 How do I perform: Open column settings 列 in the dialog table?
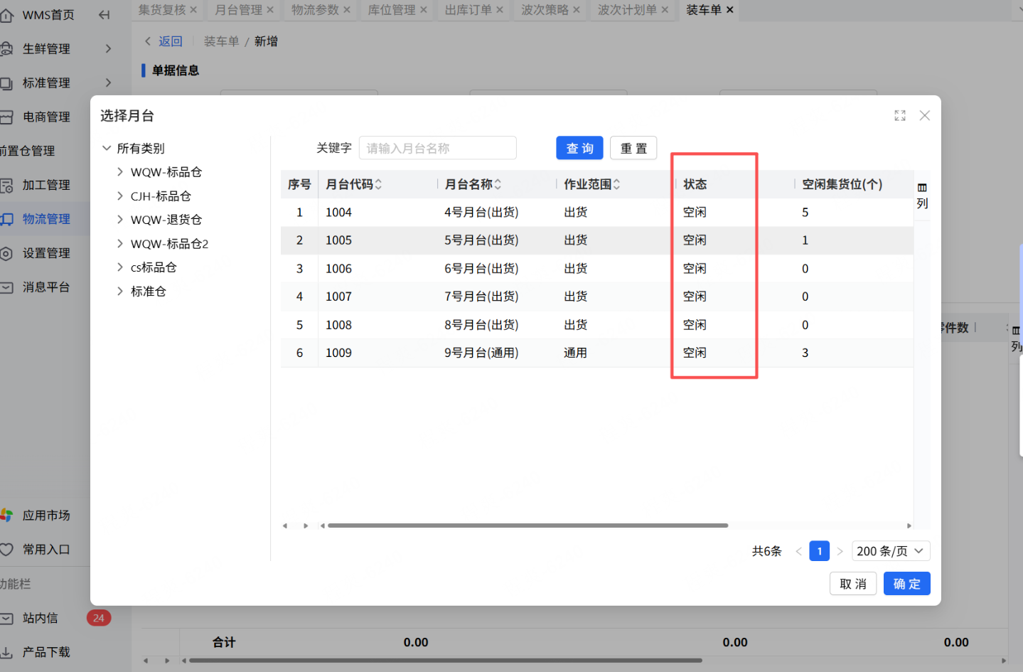[922, 196]
